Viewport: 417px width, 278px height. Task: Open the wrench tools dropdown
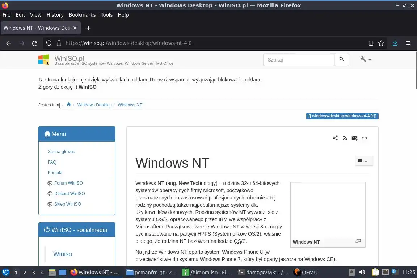366,60
